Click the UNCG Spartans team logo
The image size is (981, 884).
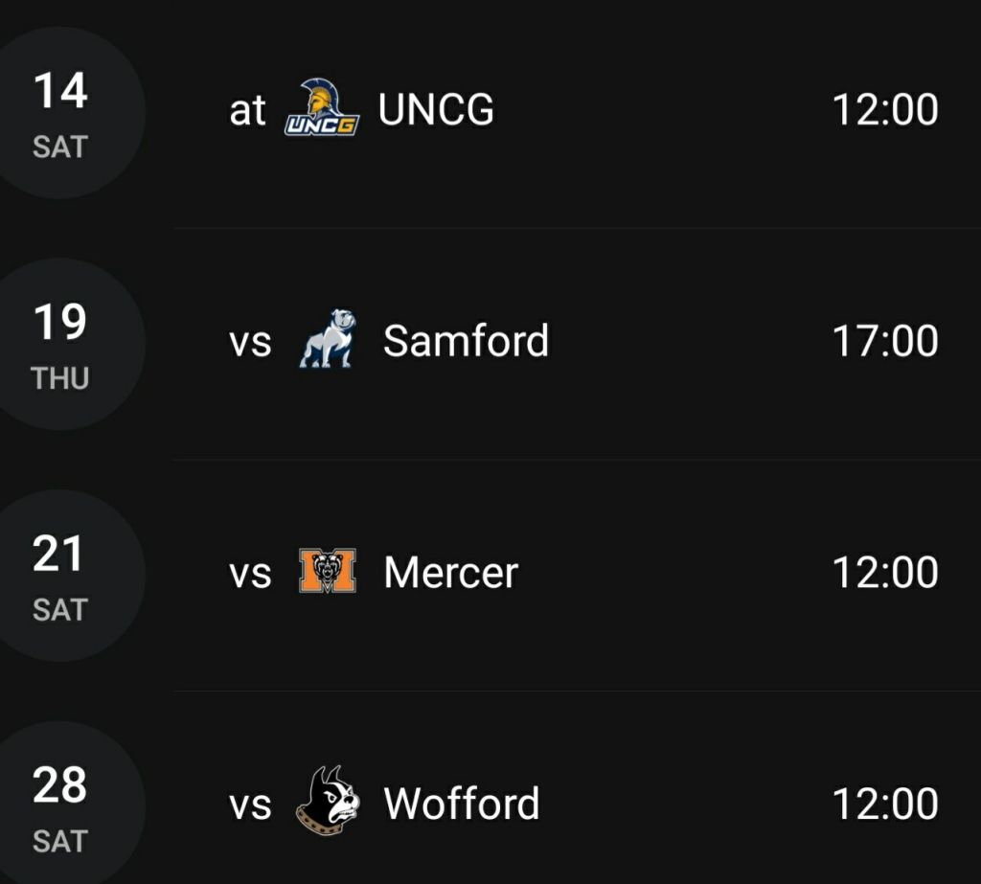point(322,109)
